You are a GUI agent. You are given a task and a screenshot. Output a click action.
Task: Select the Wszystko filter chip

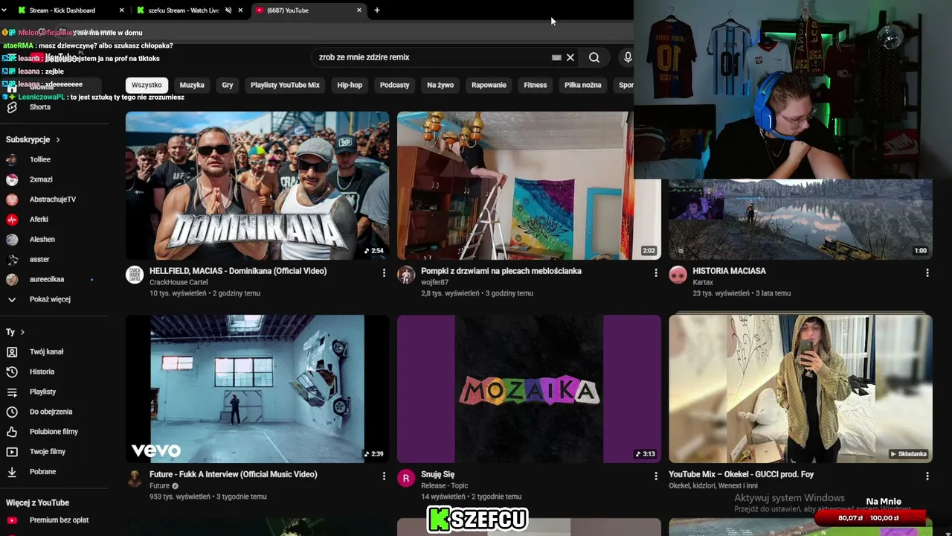(147, 85)
